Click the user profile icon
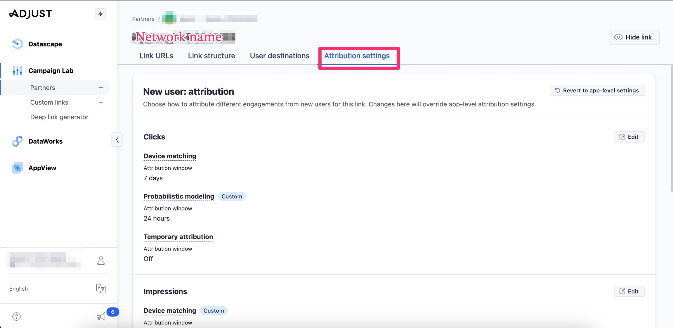 pyautogui.click(x=101, y=260)
